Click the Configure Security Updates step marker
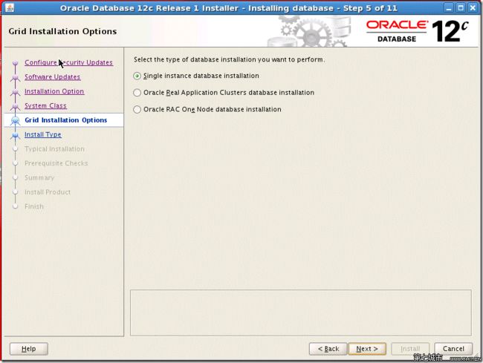 coord(15,63)
